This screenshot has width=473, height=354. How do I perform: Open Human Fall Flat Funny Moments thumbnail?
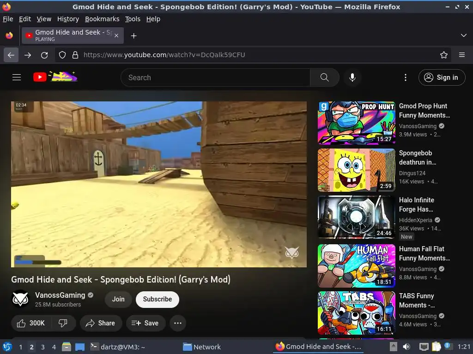[x=356, y=266]
